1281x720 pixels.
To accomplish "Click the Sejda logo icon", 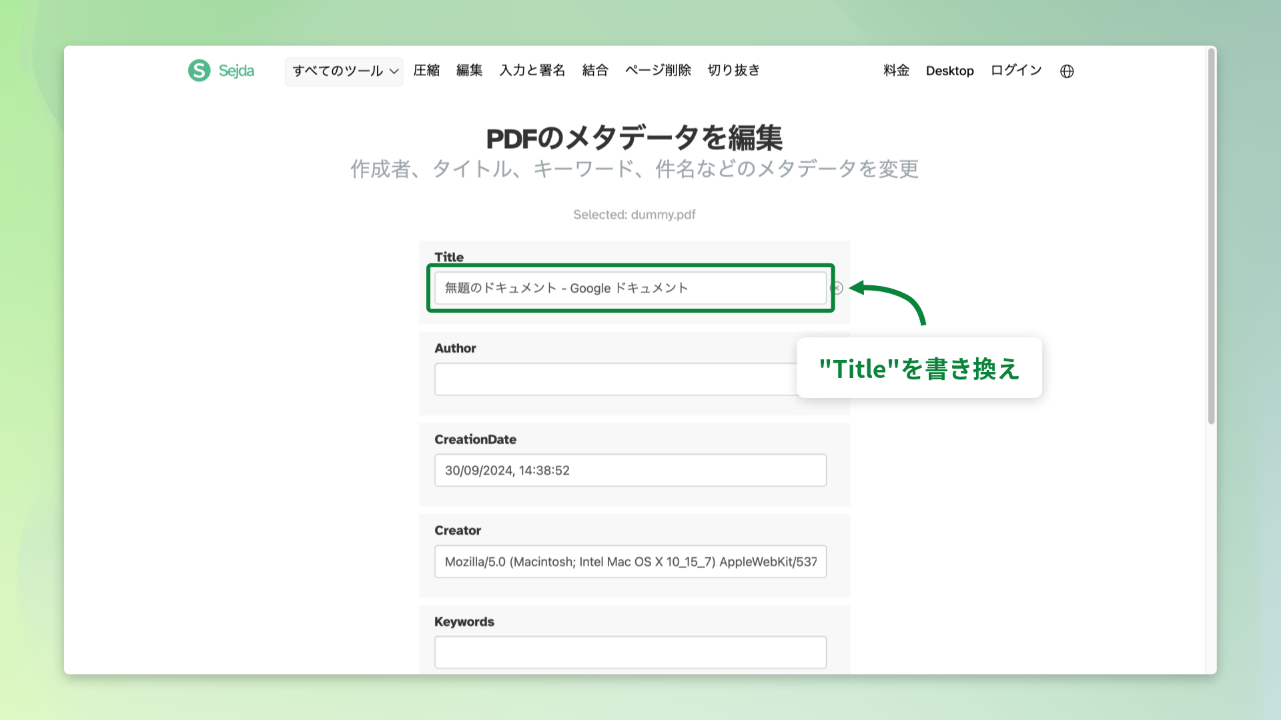I will point(199,71).
